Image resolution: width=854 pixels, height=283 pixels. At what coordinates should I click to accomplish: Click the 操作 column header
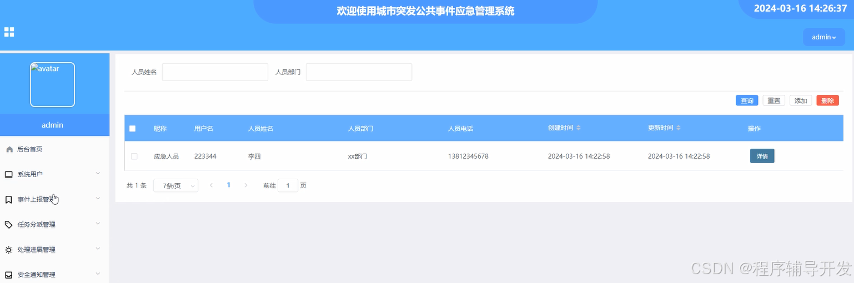coord(754,129)
